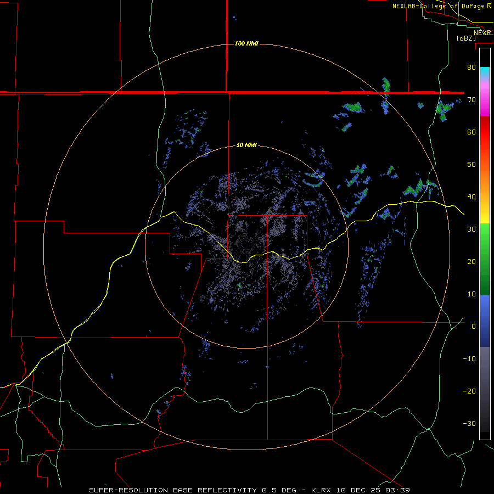Click the 70 value on the color scale
This screenshot has height=494, width=494.
pos(471,99)
